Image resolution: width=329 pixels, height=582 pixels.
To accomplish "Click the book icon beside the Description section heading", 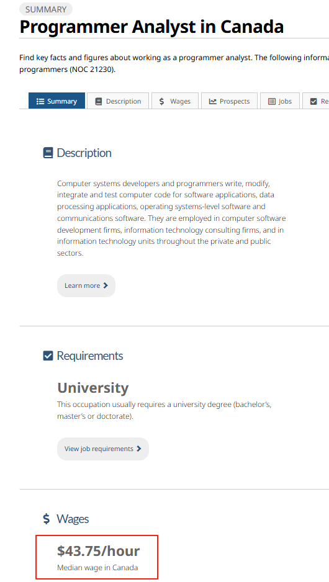I will tap(48, 153).
